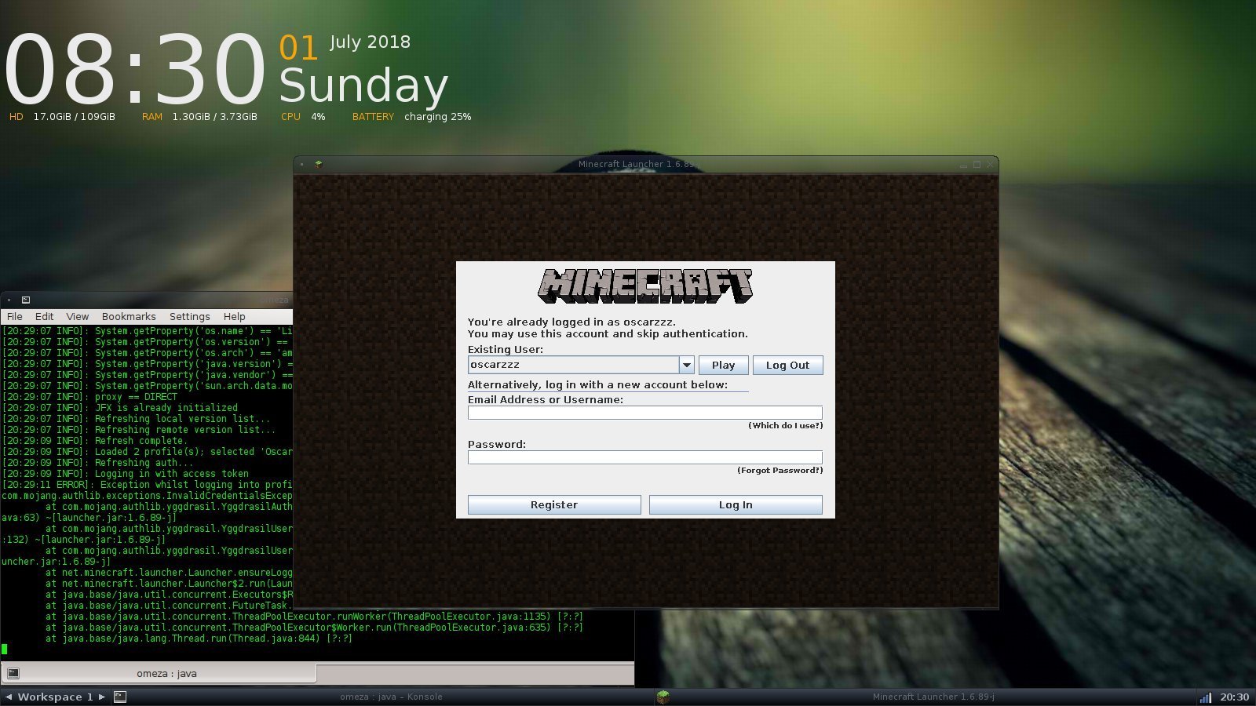This screenshot has height=706, width=1256.
Task: Click the 'Refresh complete.' terminal line
Action: point(94,441)
